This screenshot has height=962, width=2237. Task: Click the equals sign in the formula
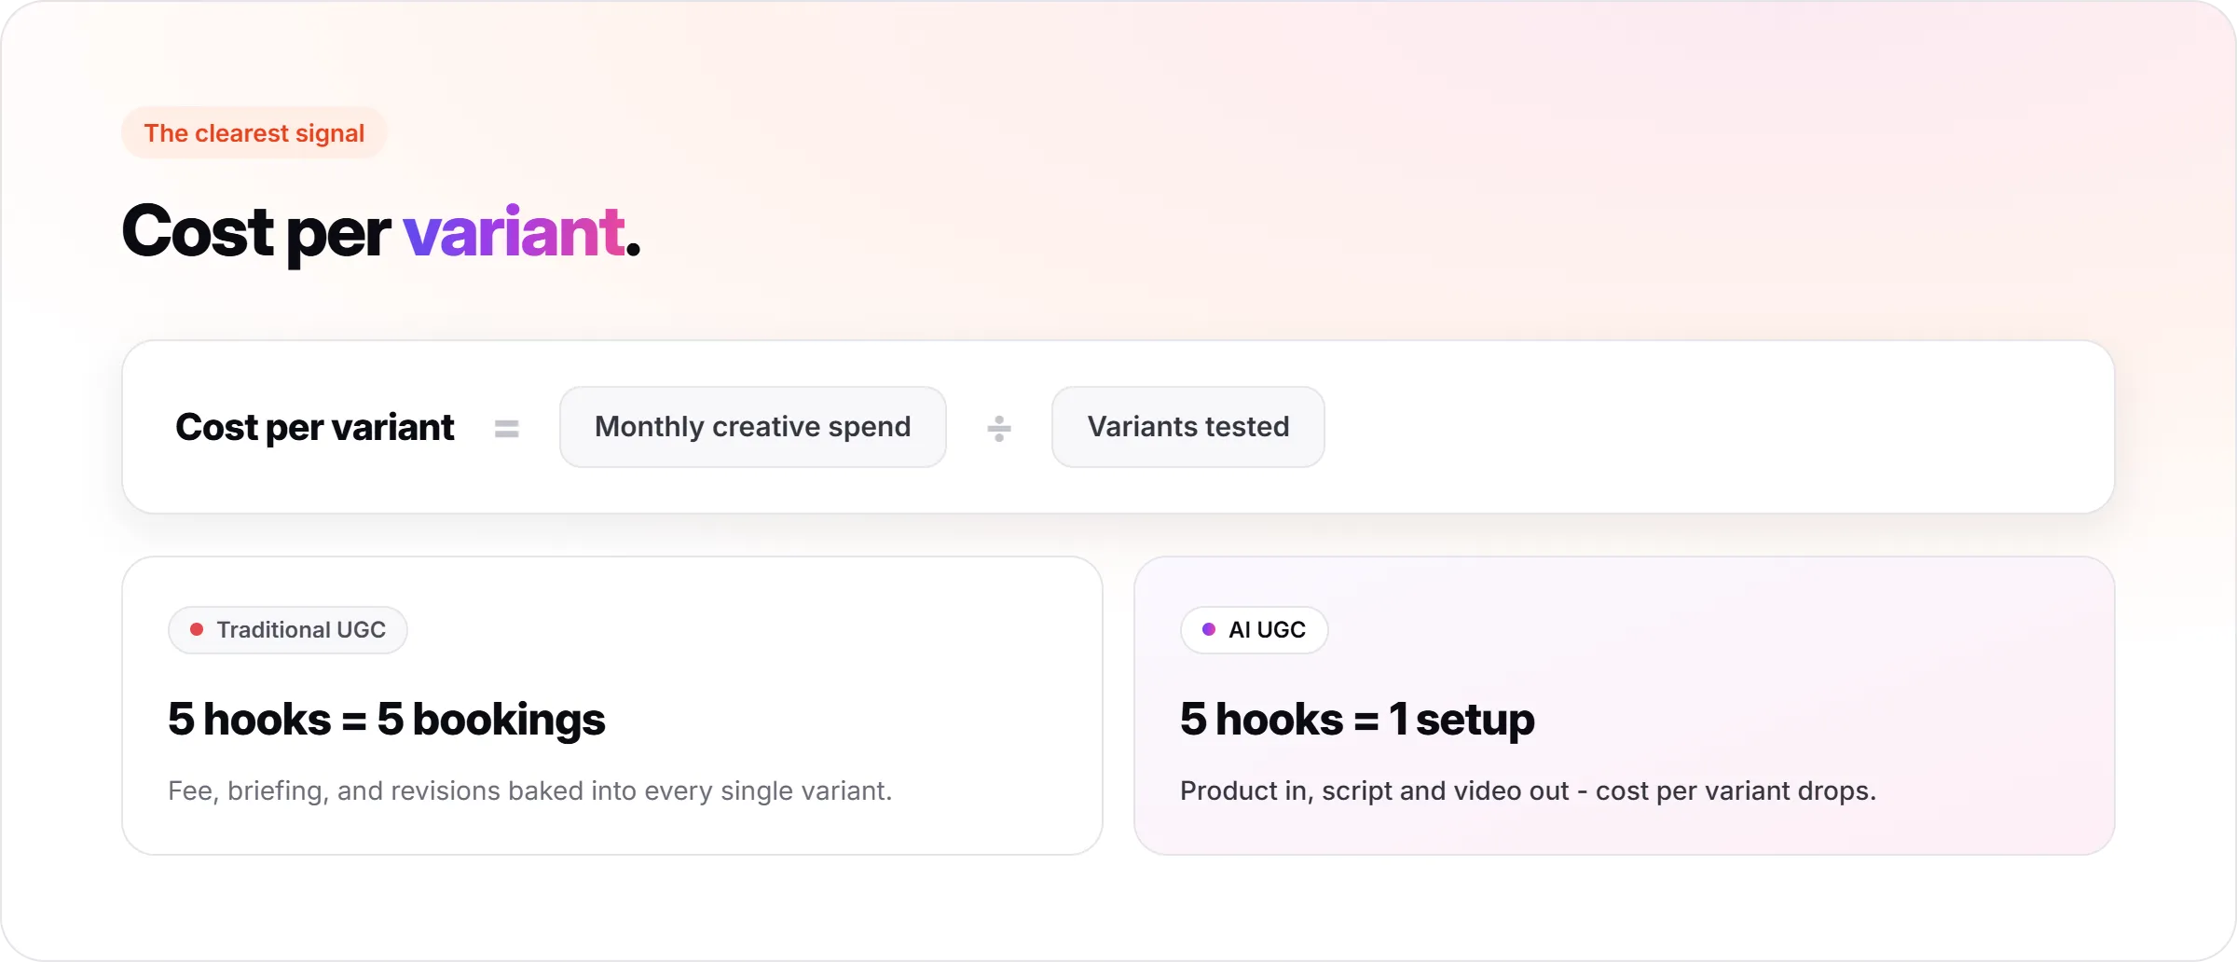pyautogui.click(x=506, y=428)
